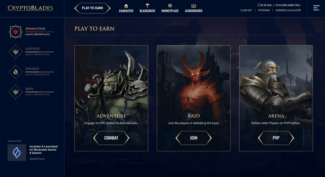Click the Character helmet icon
Image resolution: width=325 pixels, height=177 pixels.
click(x=126, y=6)
